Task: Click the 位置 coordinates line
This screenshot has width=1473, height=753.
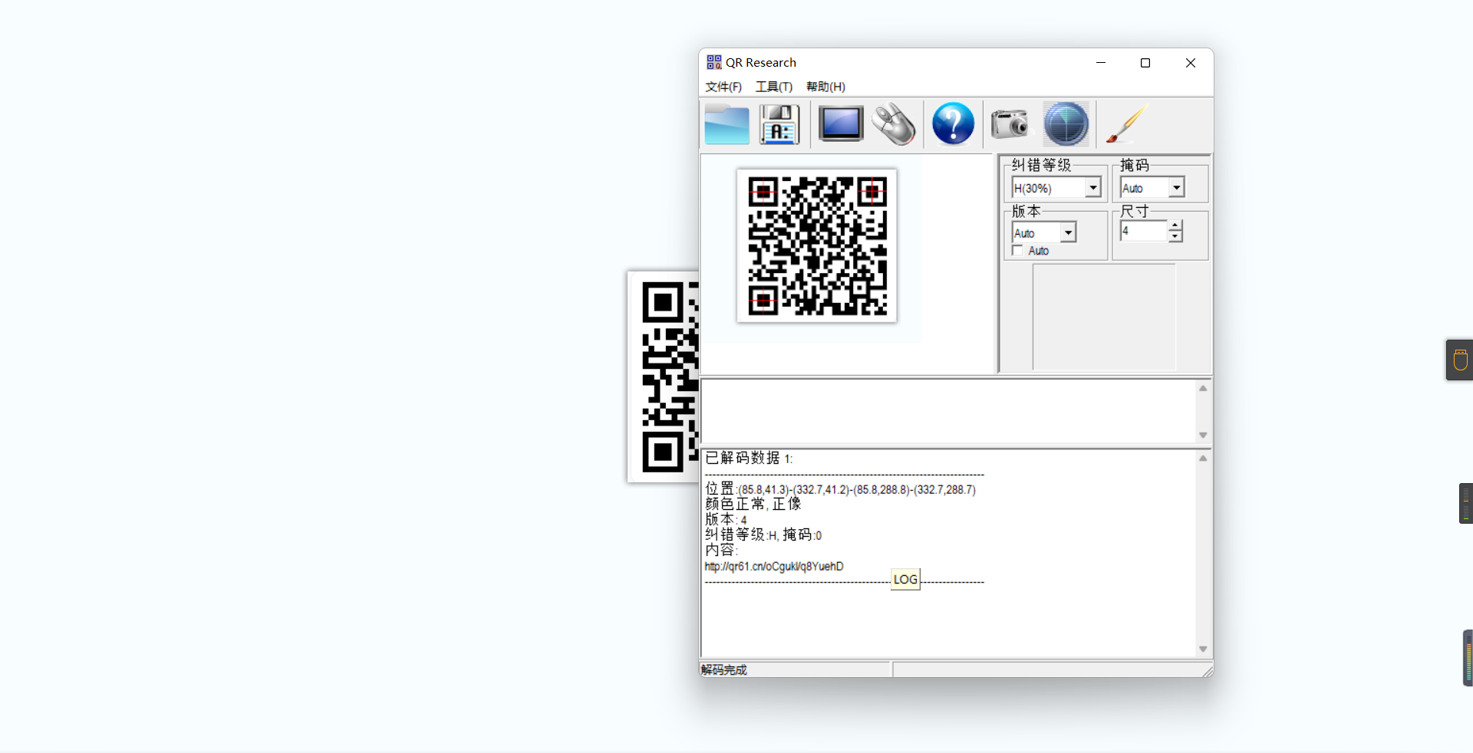Action: click(x=840, y=488)
